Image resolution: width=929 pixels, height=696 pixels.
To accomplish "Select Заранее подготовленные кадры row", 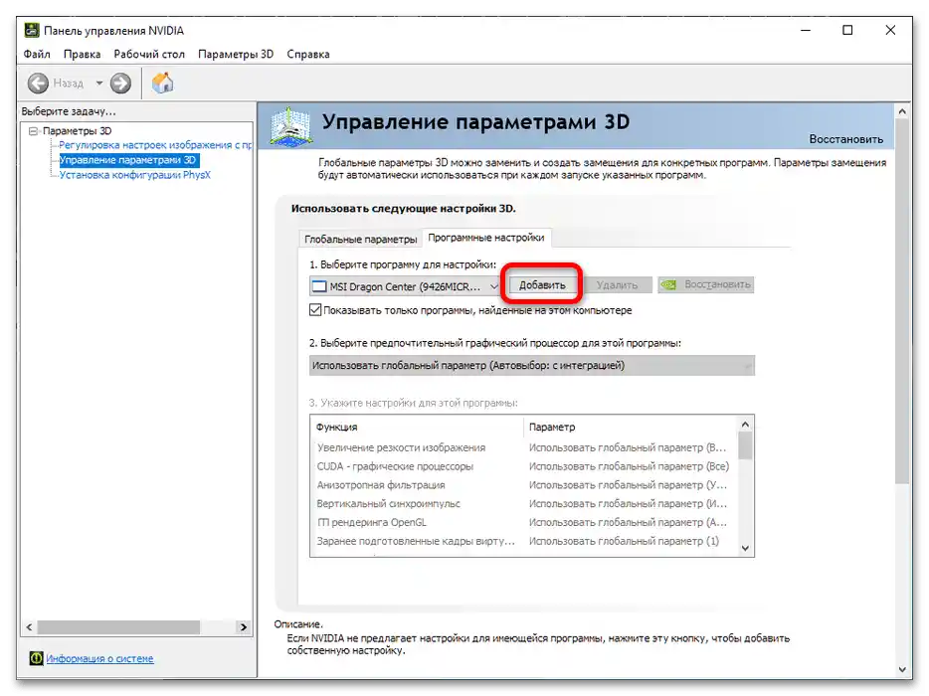I will point(523,541).
